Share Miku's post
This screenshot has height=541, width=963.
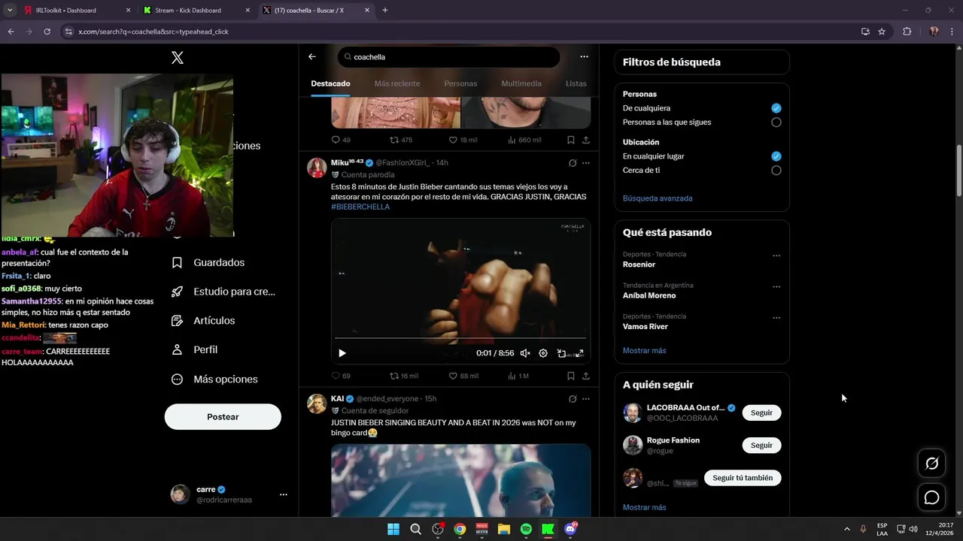click(586, 376)
